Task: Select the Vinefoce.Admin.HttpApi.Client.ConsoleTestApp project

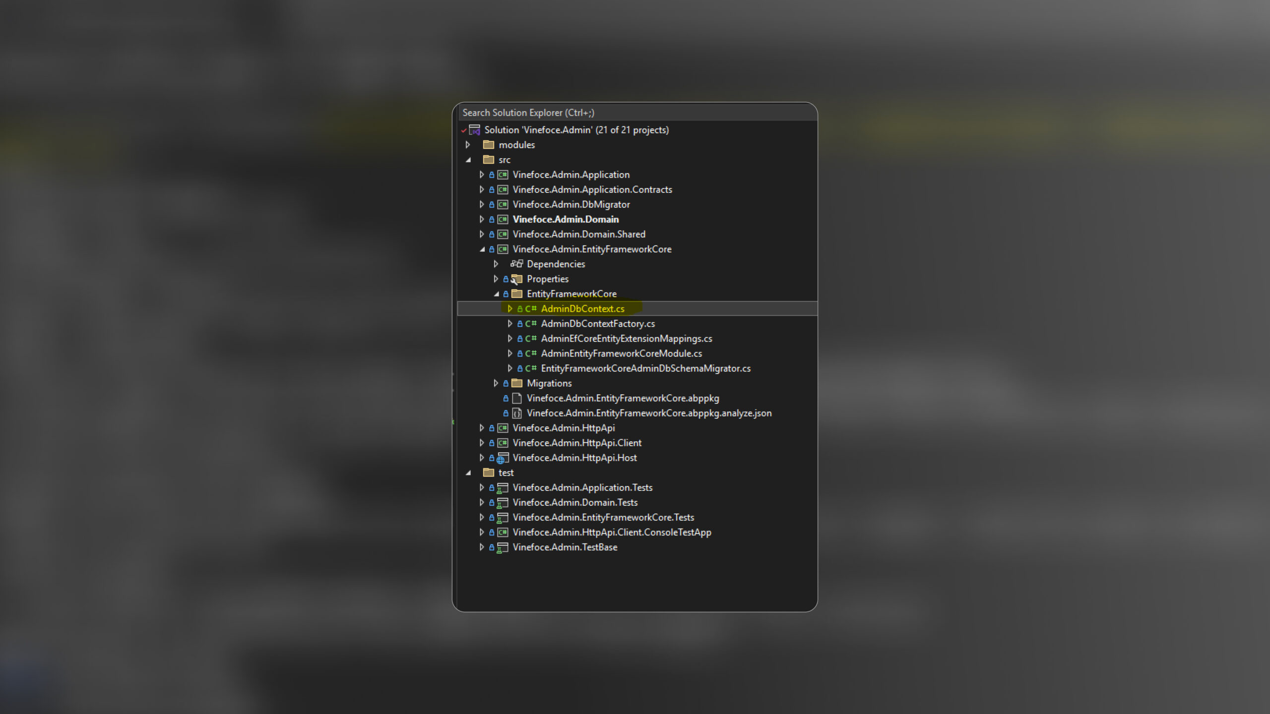Action: pos(612,532)
